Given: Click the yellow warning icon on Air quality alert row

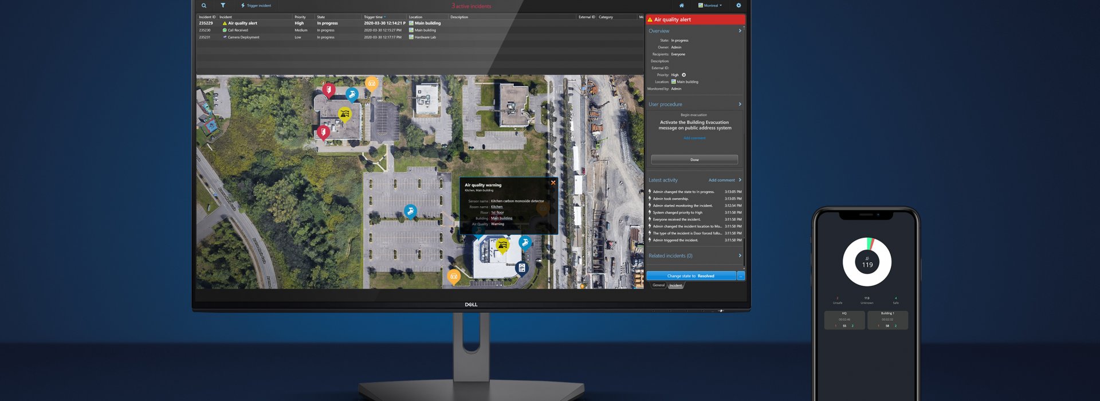Looking at the screenshot, I should [x=225, y=23].
